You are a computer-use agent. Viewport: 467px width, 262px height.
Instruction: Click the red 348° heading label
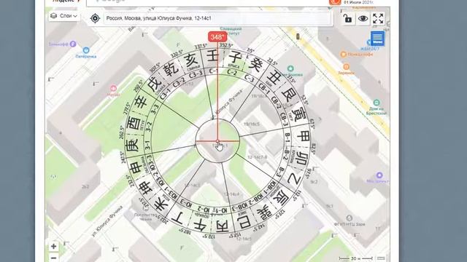[x=217, y=37]
